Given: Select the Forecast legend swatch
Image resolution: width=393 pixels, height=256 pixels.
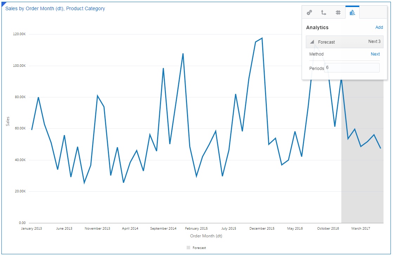Looking at the screenshot, I should point(189,248).
